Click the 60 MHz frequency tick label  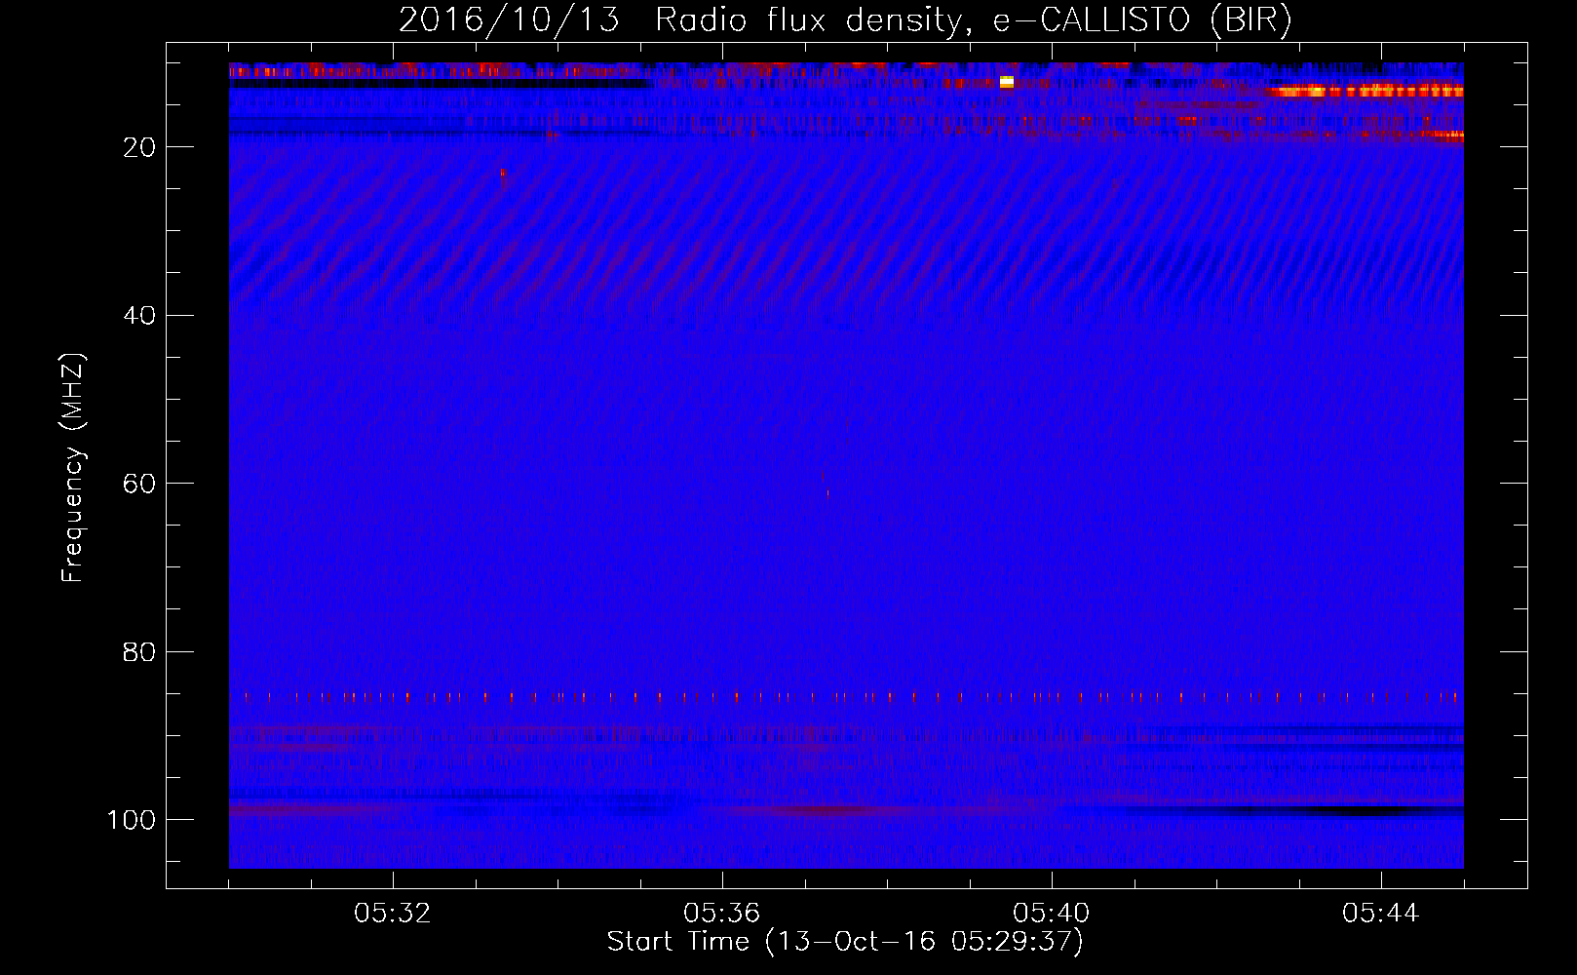(139, 484)
